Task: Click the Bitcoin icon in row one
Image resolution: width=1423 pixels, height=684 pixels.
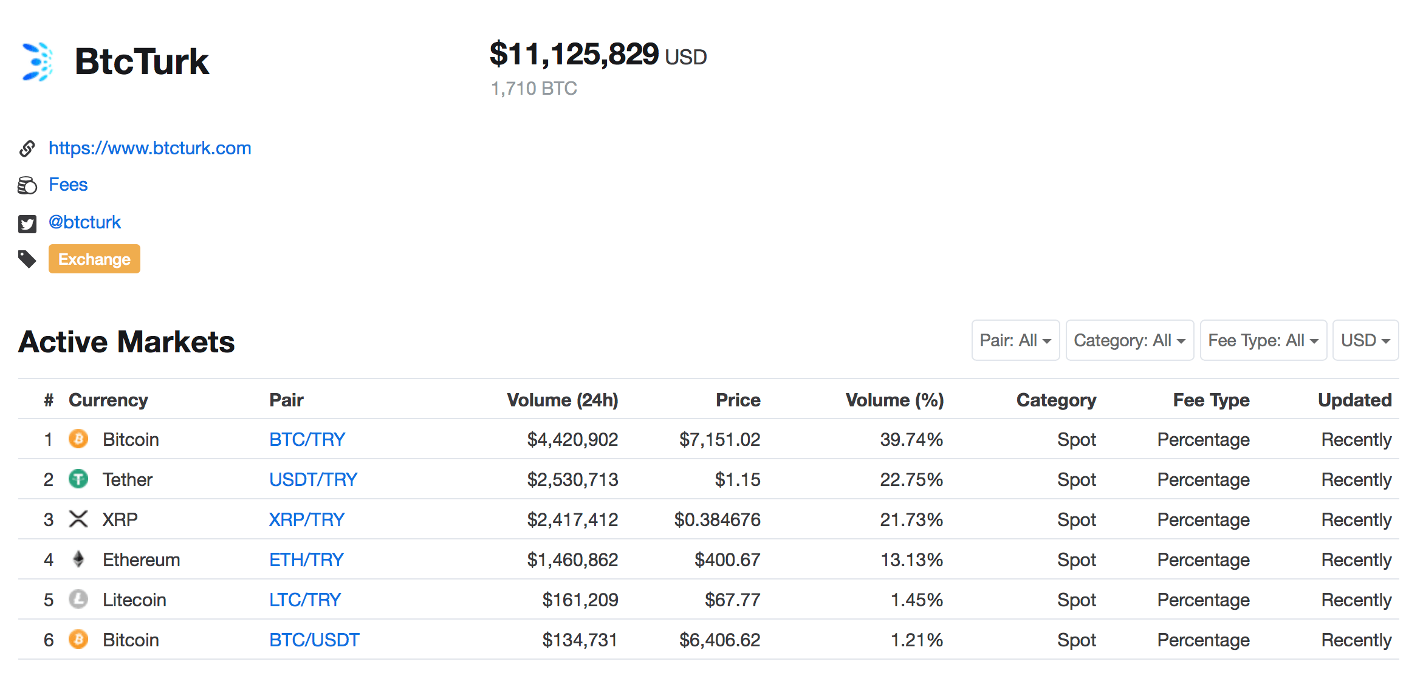Action: coord(78,439)
